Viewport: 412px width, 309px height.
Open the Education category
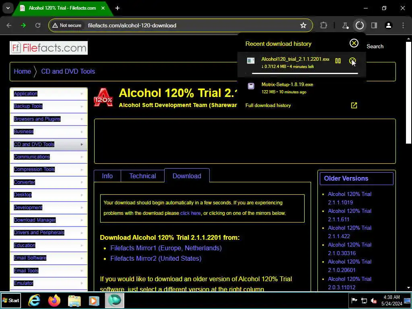tap(25, 245)
